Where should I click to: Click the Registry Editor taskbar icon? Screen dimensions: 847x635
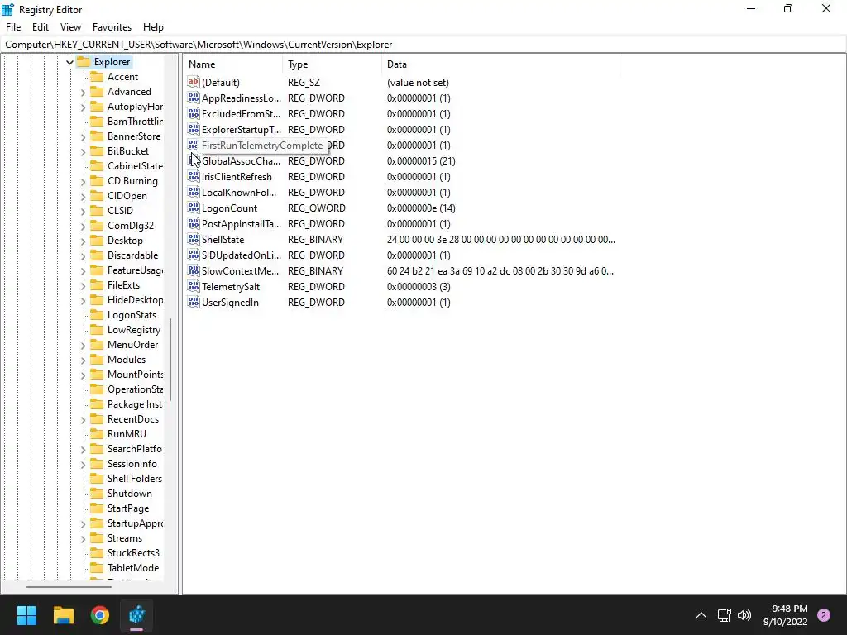[x=136, y=615]
